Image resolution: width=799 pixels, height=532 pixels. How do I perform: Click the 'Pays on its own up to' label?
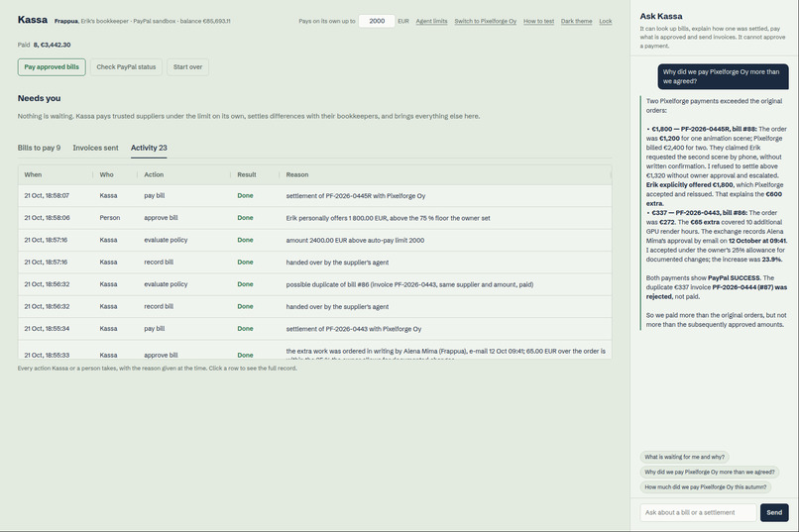pos(326,22)
